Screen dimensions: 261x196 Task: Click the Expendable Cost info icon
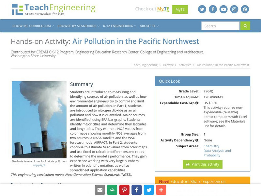[x=197, y=103]
